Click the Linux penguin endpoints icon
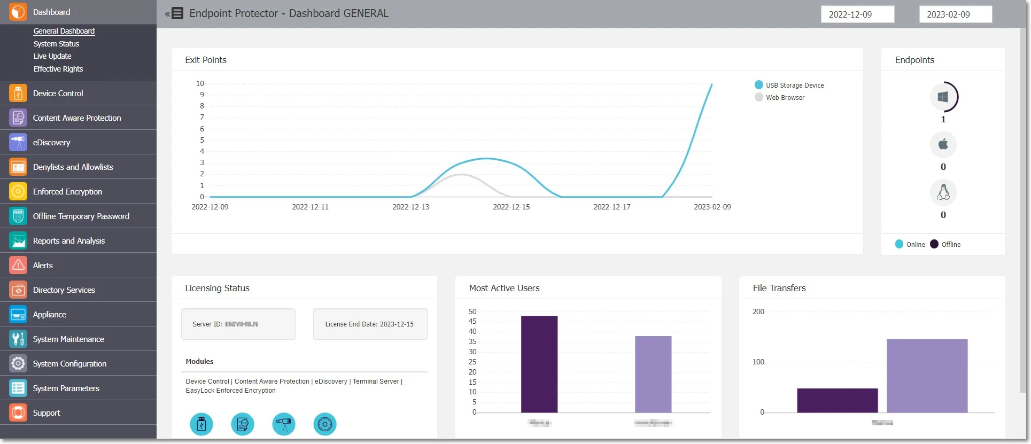This screenshot has width=1031, height=444. 943,192
